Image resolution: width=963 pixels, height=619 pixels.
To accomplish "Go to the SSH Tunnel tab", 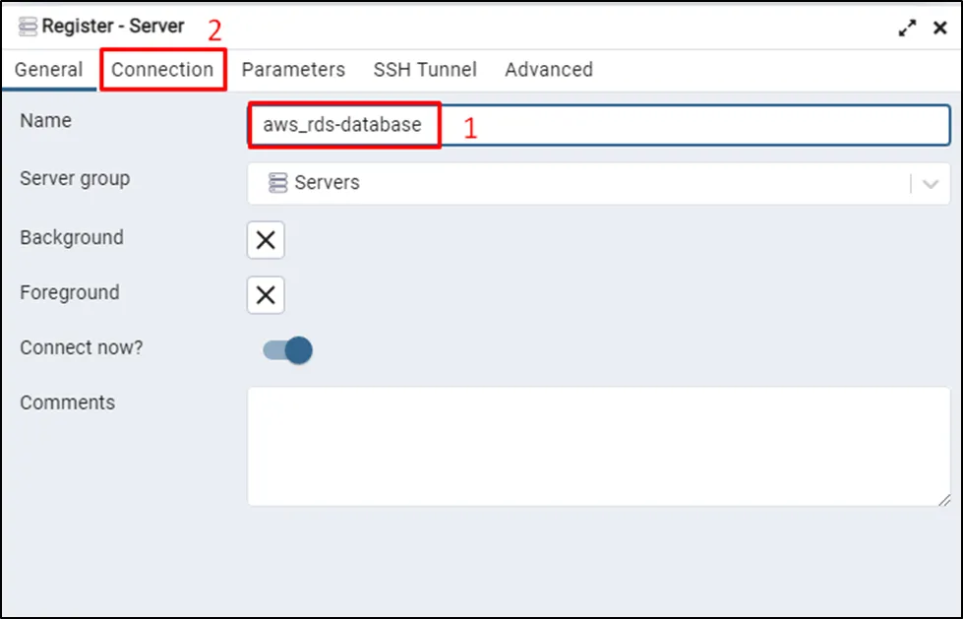I will coord(425,70).
